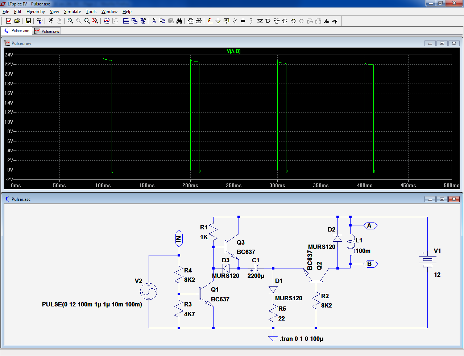Click the Undo arrow icon
This screenshot has height=356, width=464.
click(293, 21)
